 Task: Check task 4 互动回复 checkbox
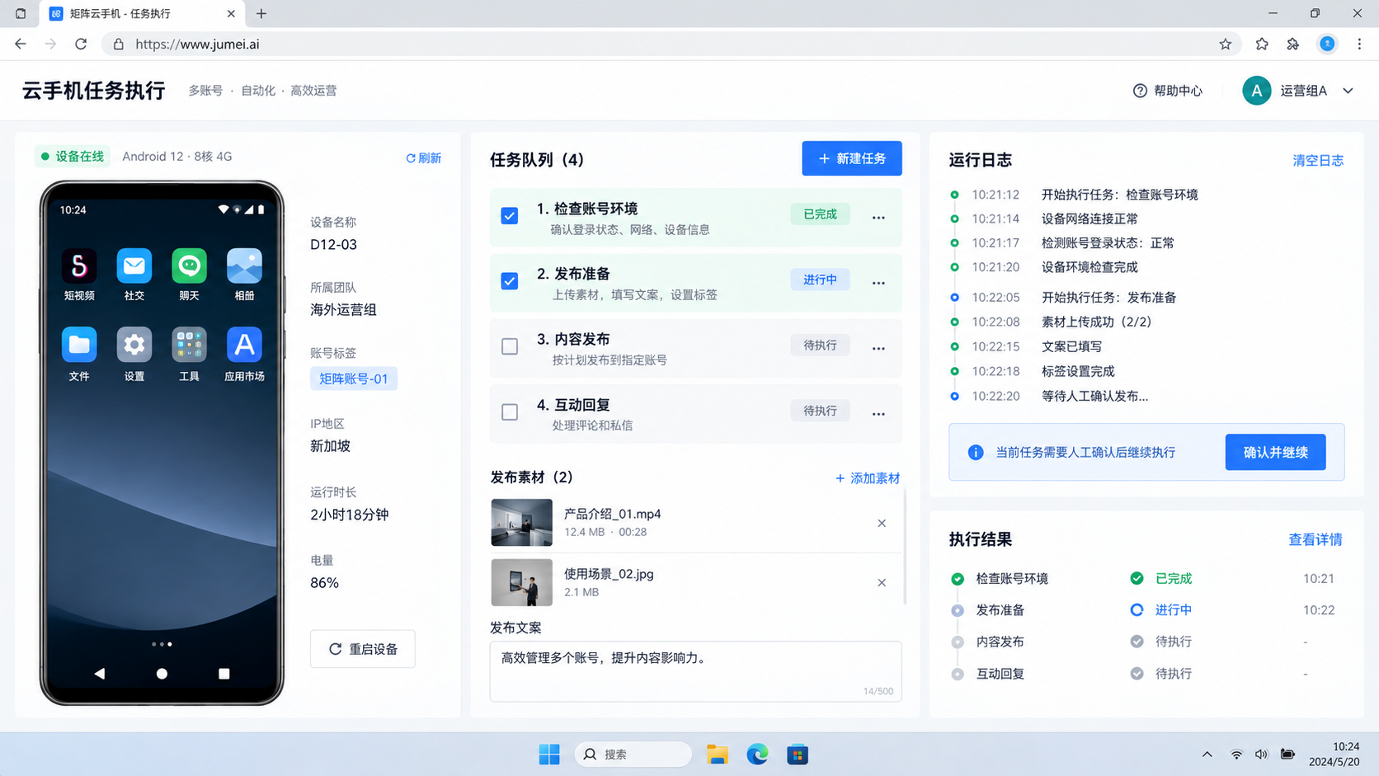(x=510, y=412)
